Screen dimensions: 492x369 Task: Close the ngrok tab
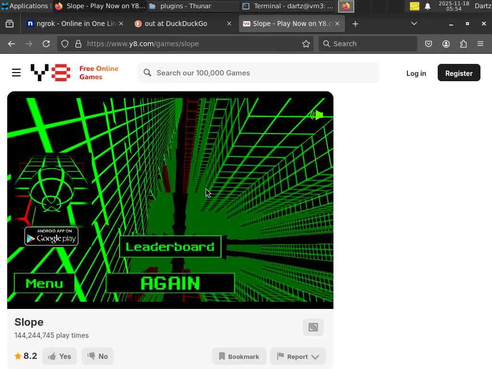tap(121, 24)
